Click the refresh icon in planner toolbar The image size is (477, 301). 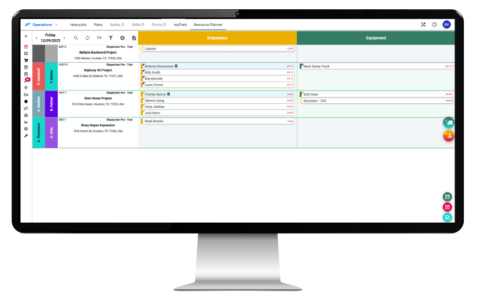(x=87, y=37)
